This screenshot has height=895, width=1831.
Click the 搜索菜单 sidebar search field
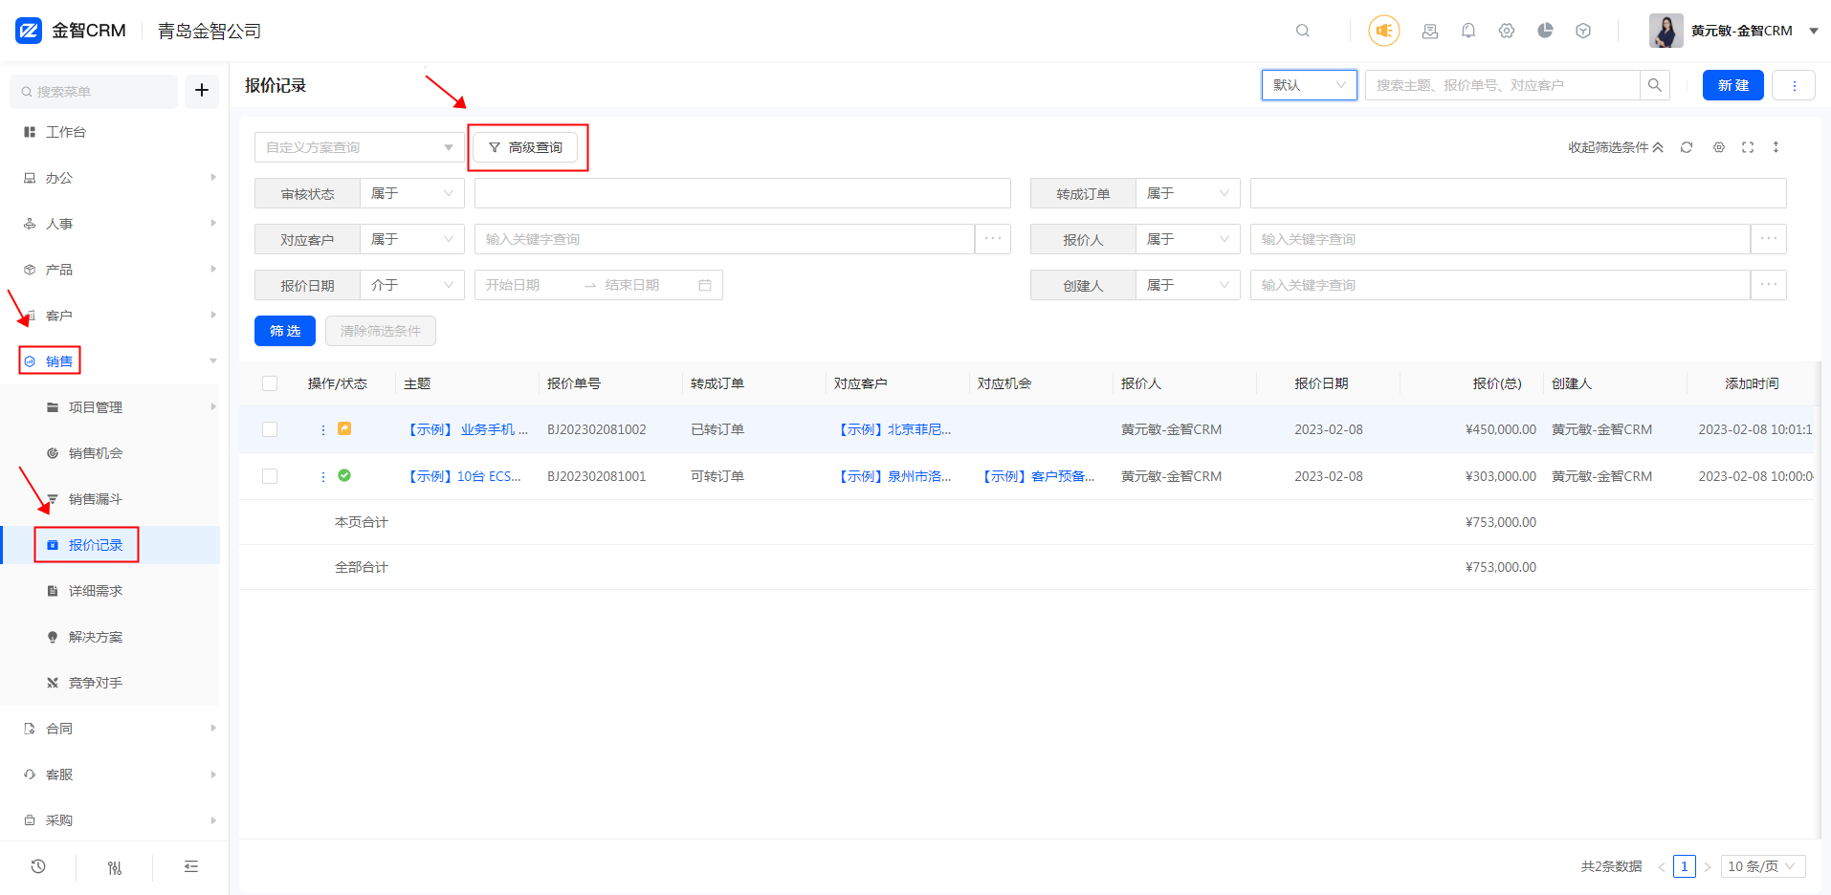94,91
